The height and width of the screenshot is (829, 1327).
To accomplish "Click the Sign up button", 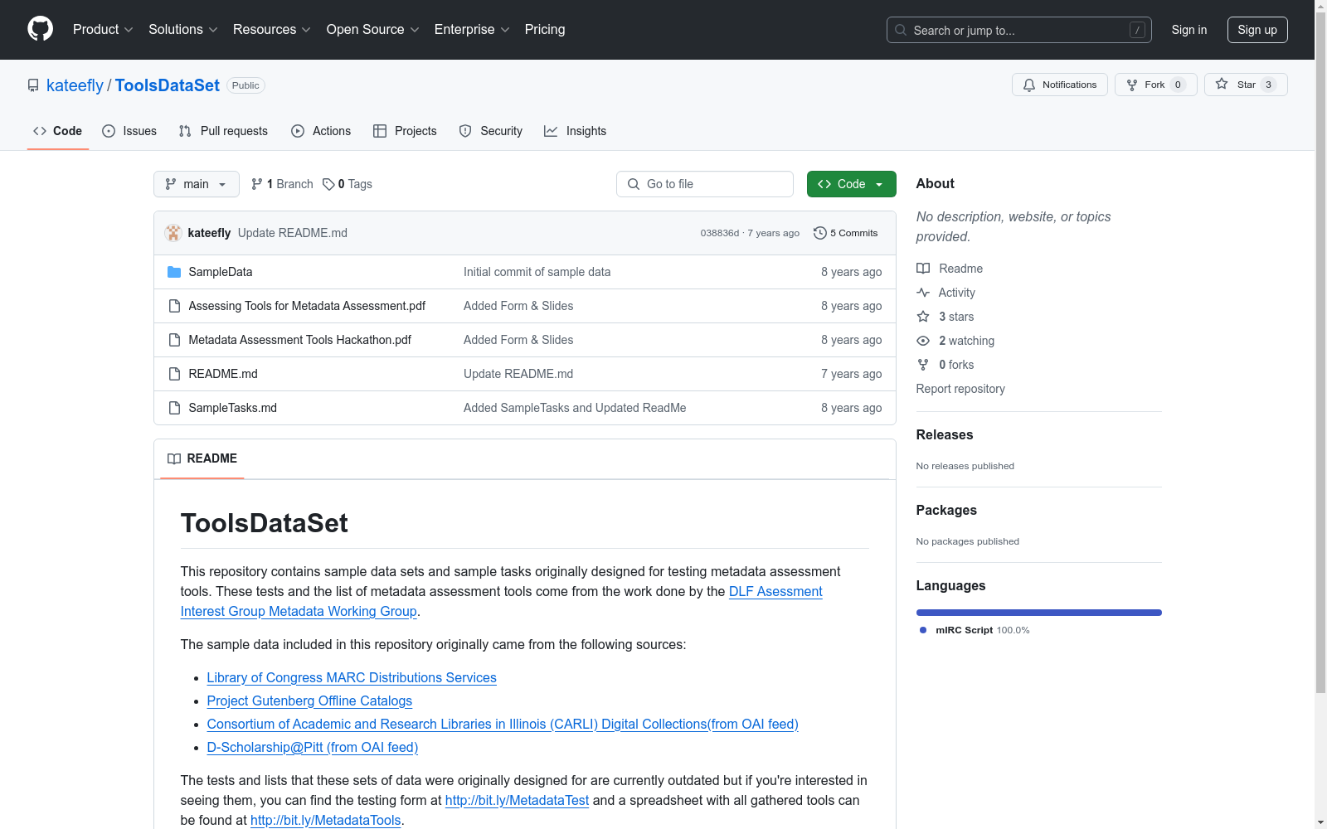I will 1257,30.
